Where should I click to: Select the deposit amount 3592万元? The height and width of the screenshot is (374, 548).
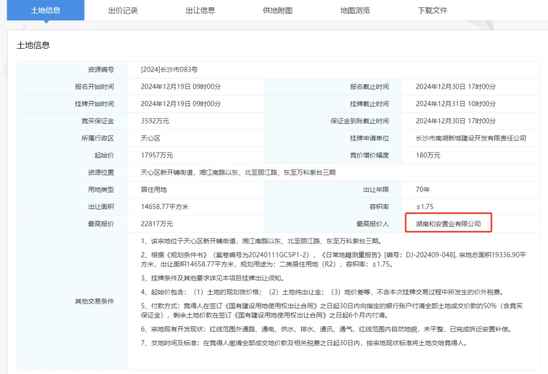155,121
